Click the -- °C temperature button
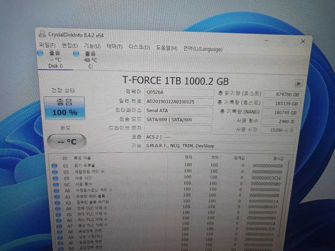Viewport: 335px width, 251px height. pos(67,141)
